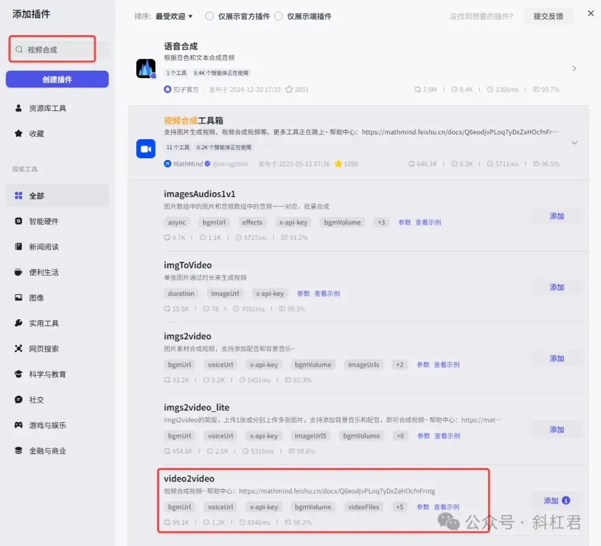601x546 pixels.
Task: Add the imgToVideo tool
Action: (x=556, y=287)
